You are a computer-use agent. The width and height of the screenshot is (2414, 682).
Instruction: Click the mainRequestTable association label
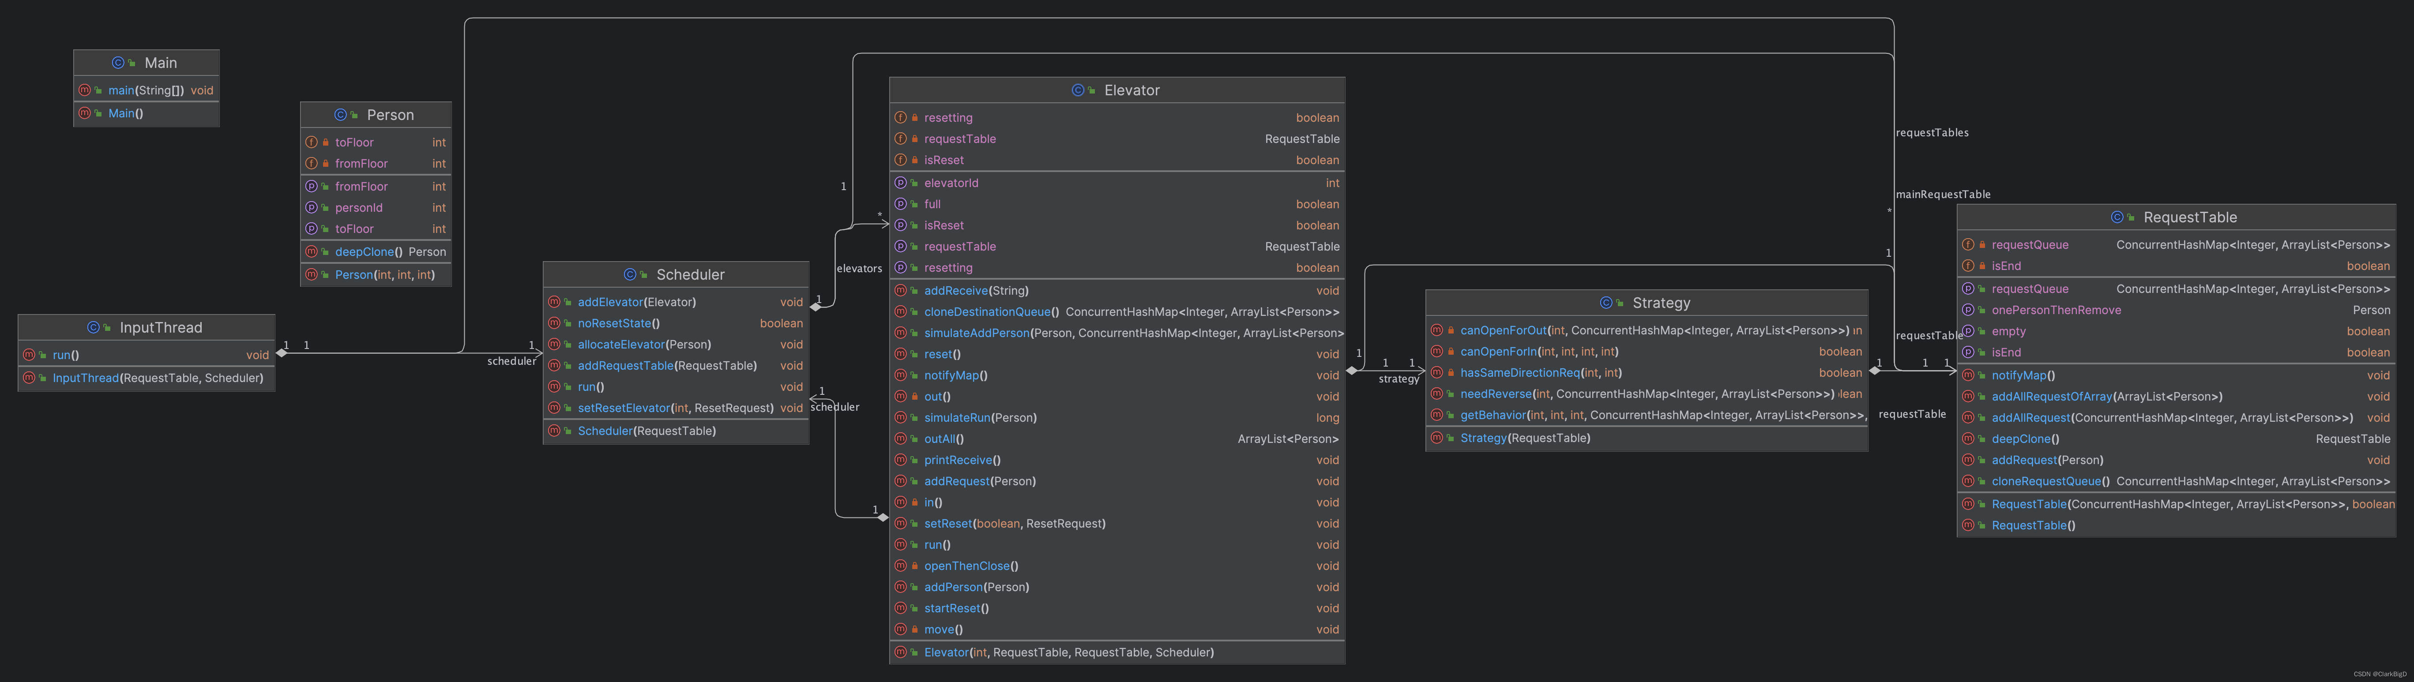coord(1943,195)
